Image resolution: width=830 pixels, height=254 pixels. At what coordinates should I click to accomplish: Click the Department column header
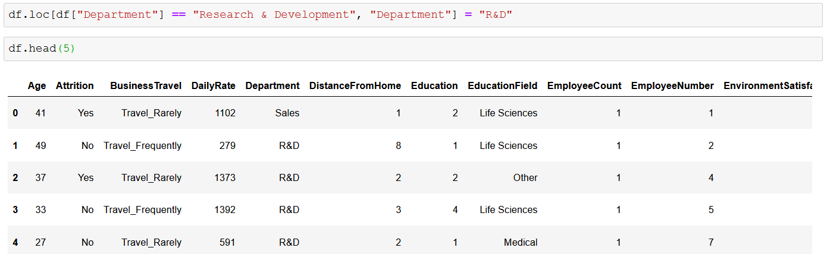coord(273,85)
